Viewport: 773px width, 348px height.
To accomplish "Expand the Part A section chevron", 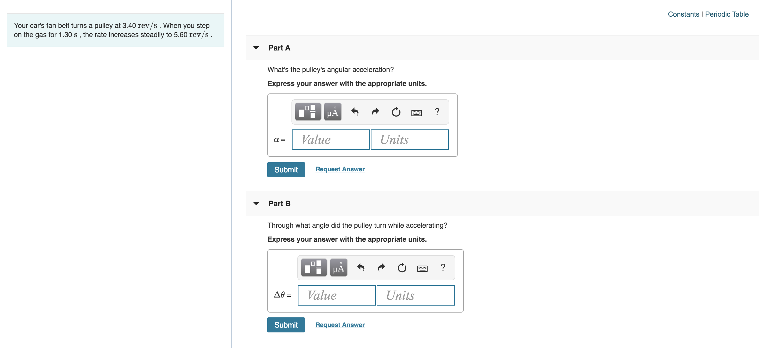I will pyautogui.click(x=257, y=47).
